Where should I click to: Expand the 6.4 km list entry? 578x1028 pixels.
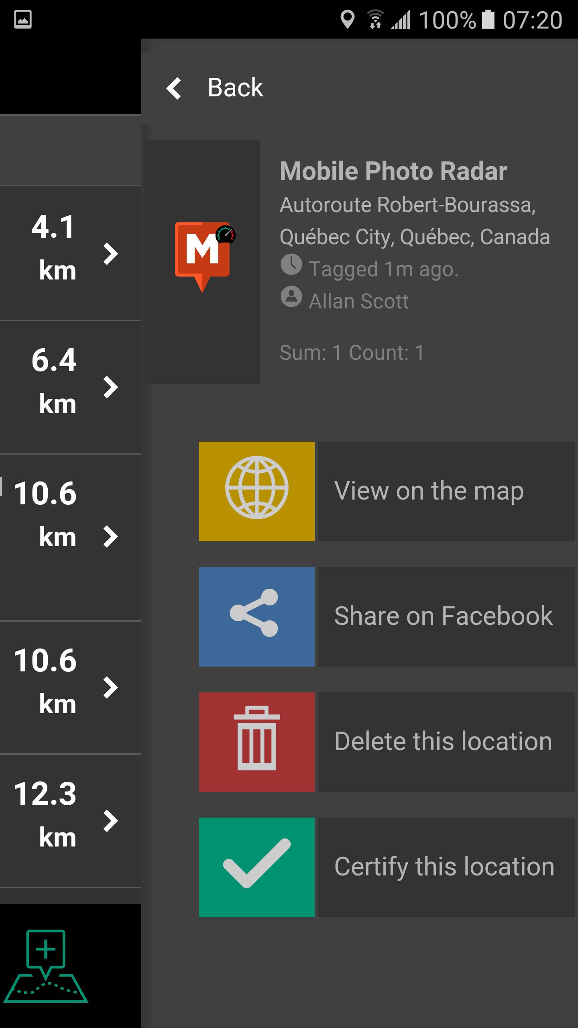[110, 387]
